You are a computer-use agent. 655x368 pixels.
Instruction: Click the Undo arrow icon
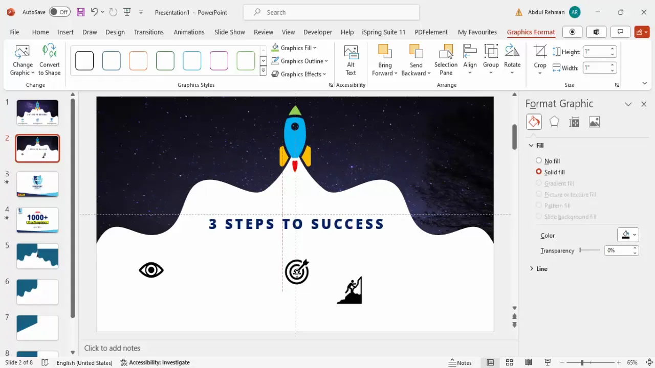(94, 12)
